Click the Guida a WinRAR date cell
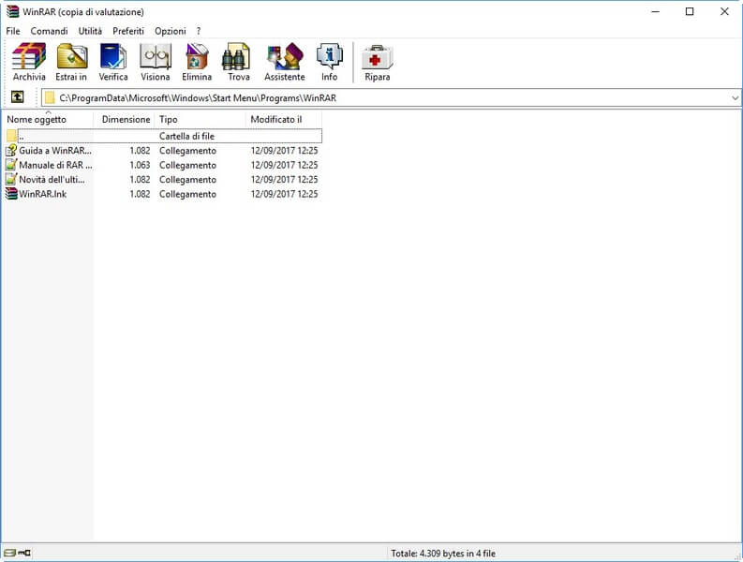This screenshot has width=743, height=562. 284,150
